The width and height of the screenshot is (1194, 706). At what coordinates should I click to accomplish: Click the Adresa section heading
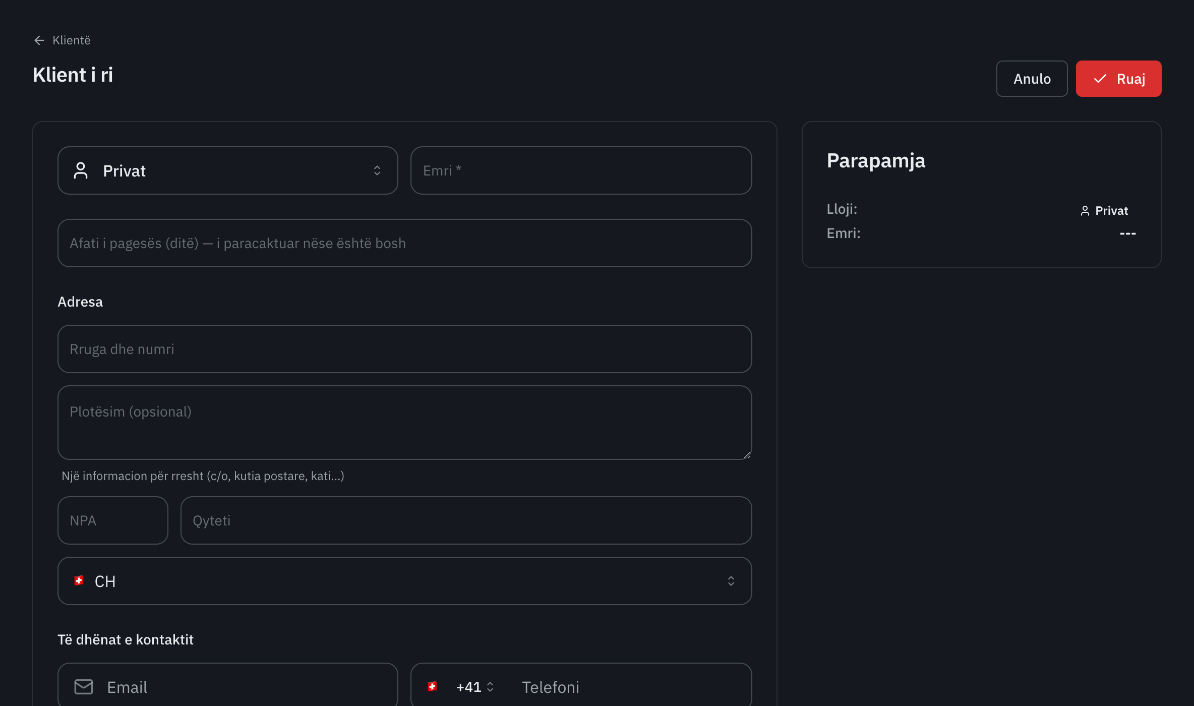[x=80, y=302]
